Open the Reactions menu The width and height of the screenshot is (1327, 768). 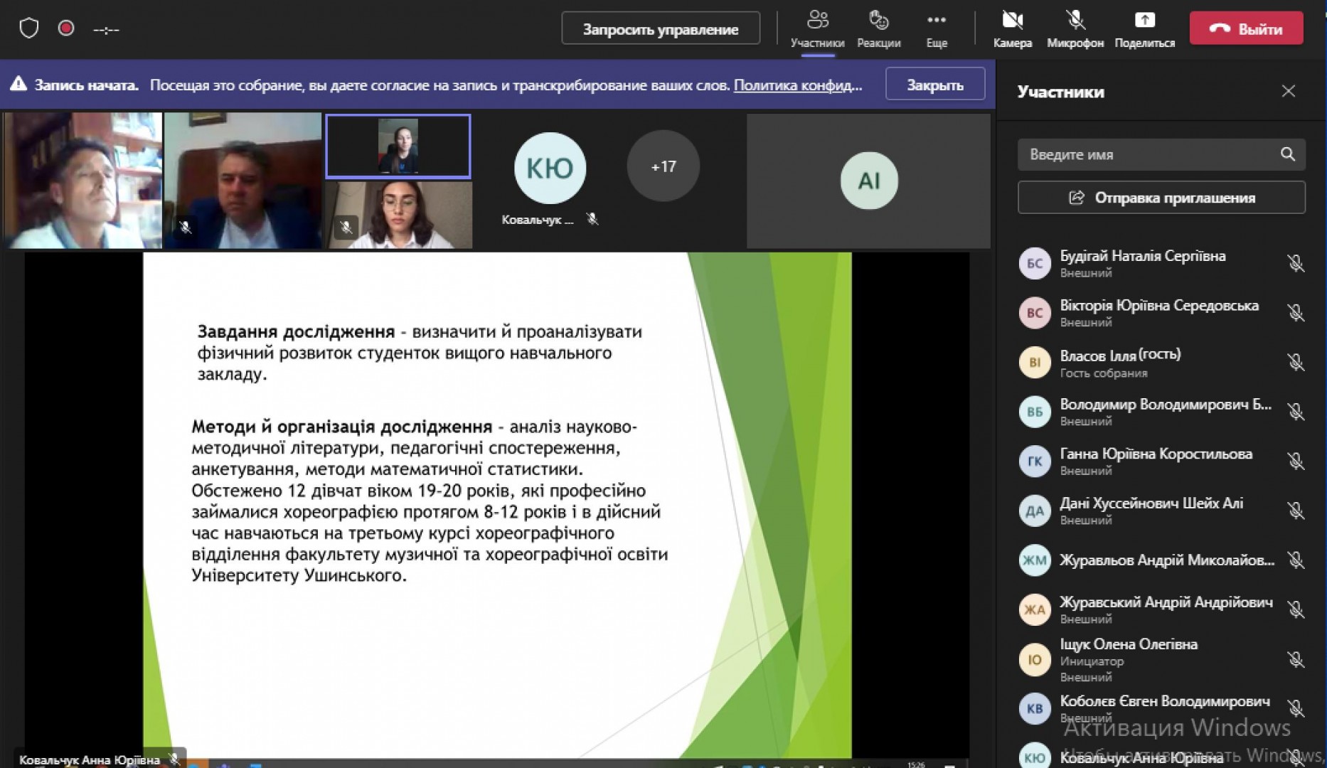click(x=878, y=21)
